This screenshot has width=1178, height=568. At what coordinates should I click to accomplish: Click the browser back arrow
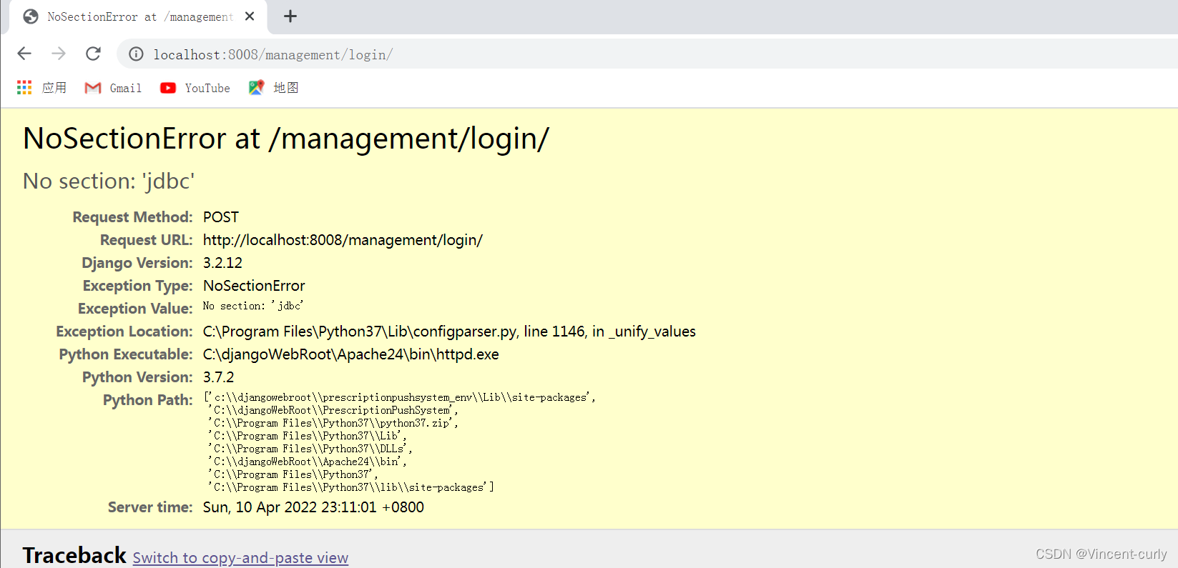pyautogui.click(x=24, y=54)
